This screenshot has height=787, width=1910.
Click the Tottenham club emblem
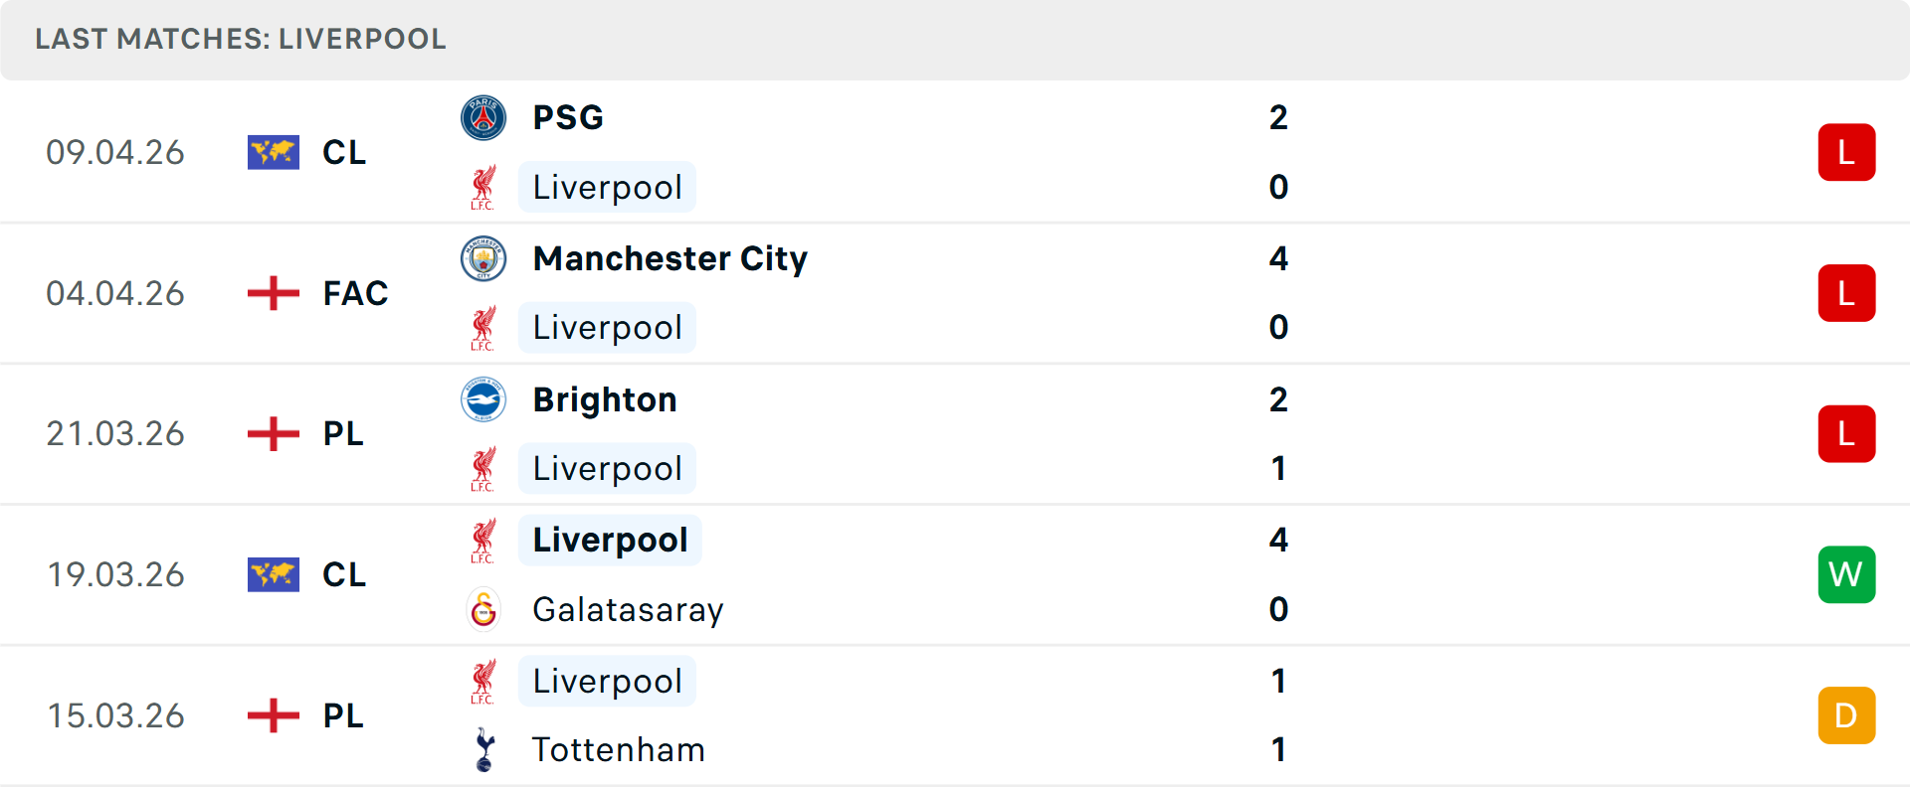484,750
